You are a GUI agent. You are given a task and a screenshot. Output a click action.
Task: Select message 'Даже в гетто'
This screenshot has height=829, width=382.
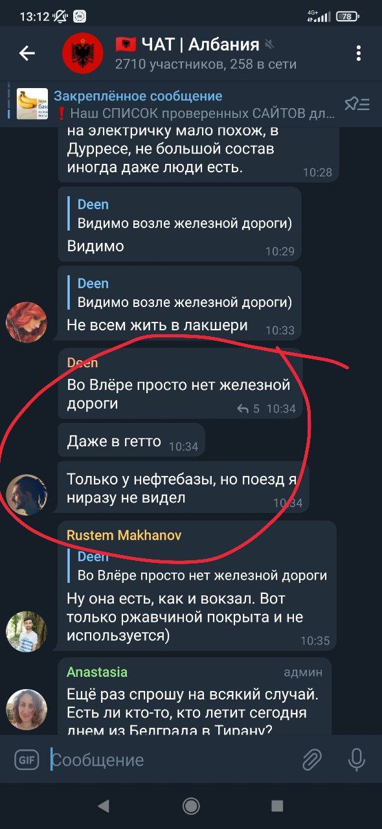pos(131,441)
